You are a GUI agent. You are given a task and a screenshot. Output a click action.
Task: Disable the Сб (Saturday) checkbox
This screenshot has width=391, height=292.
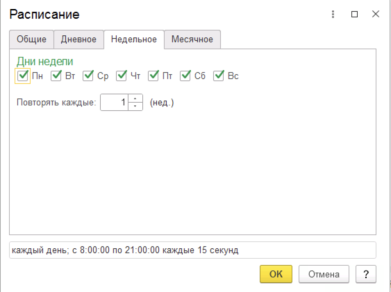[x=185, y=76]
